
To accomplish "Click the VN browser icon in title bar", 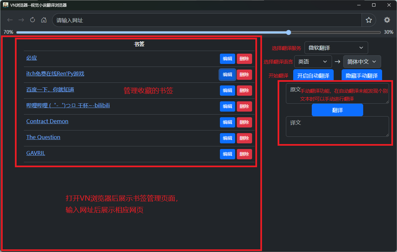I will 5,5.
